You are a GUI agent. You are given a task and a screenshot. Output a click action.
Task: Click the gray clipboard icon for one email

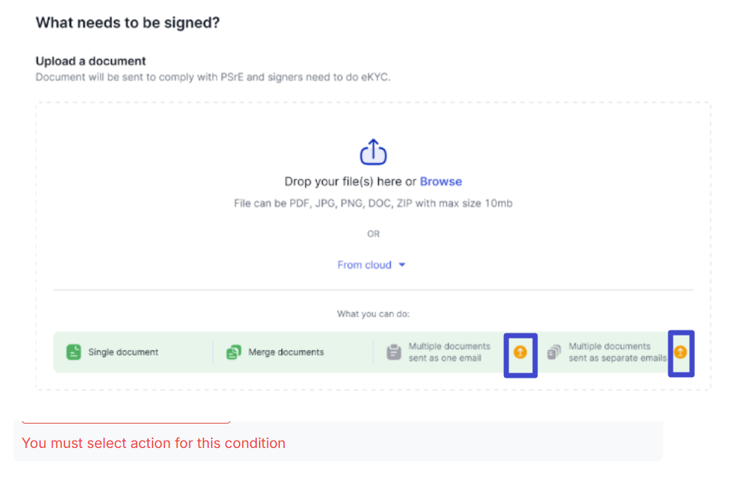pos(394,352)
